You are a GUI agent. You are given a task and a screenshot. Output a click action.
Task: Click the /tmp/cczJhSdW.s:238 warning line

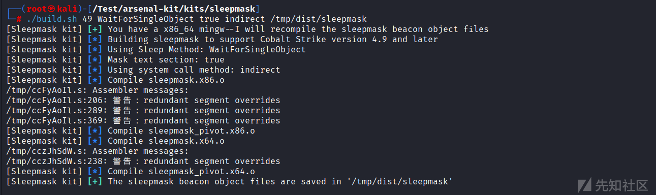[143, 161]
